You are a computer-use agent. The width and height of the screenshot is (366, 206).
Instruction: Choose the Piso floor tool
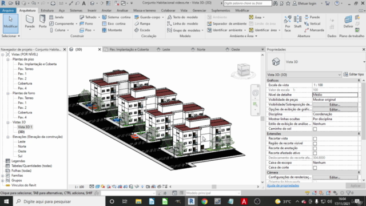86,30
